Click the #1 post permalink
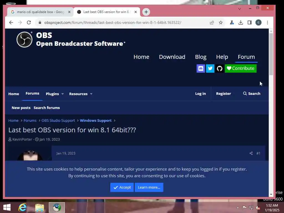The width and height of the screenshot is (284, 213). 258,153
